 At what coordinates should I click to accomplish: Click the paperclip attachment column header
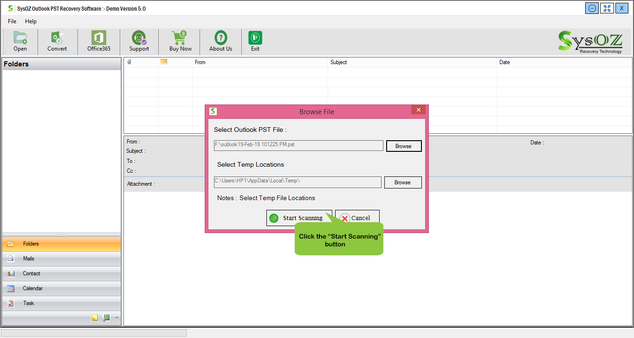tap(129, 62)
